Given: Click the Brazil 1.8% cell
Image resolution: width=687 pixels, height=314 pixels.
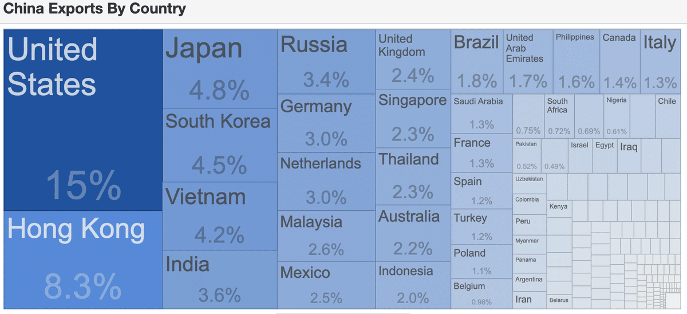Looking at the screenshot, I should pos(477,62).
